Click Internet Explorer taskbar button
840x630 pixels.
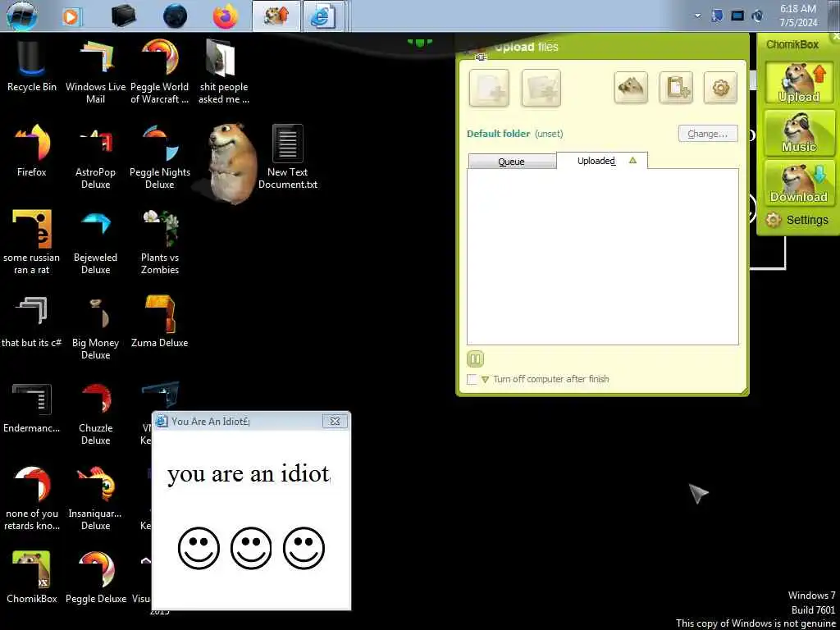pos(323,16)
